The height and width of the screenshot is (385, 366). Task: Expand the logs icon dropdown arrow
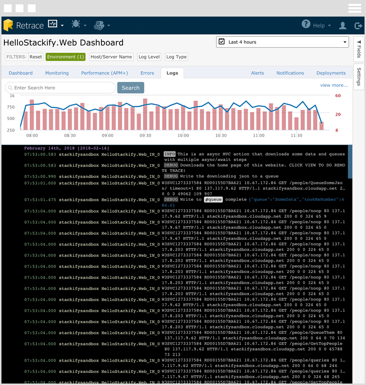[x=108, y=25]
